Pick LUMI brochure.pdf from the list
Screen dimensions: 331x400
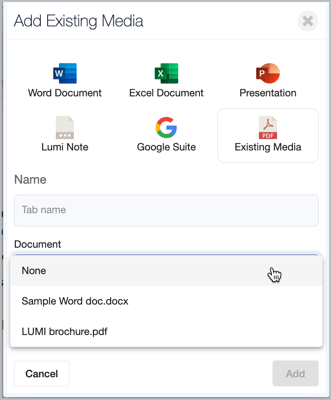(166, 331)
